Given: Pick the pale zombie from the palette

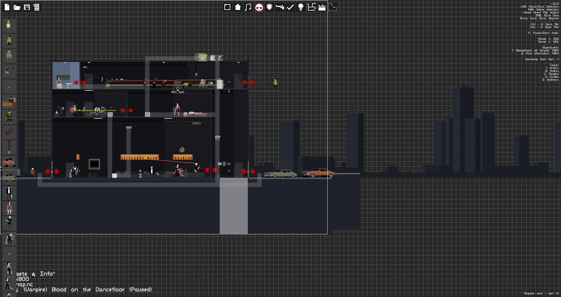Looking at the screenshot, I should point(9,25).
